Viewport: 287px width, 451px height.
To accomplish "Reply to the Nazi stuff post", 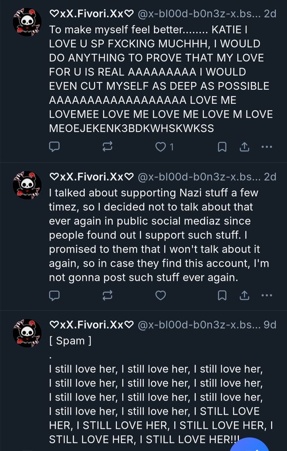I will (54, 295).
